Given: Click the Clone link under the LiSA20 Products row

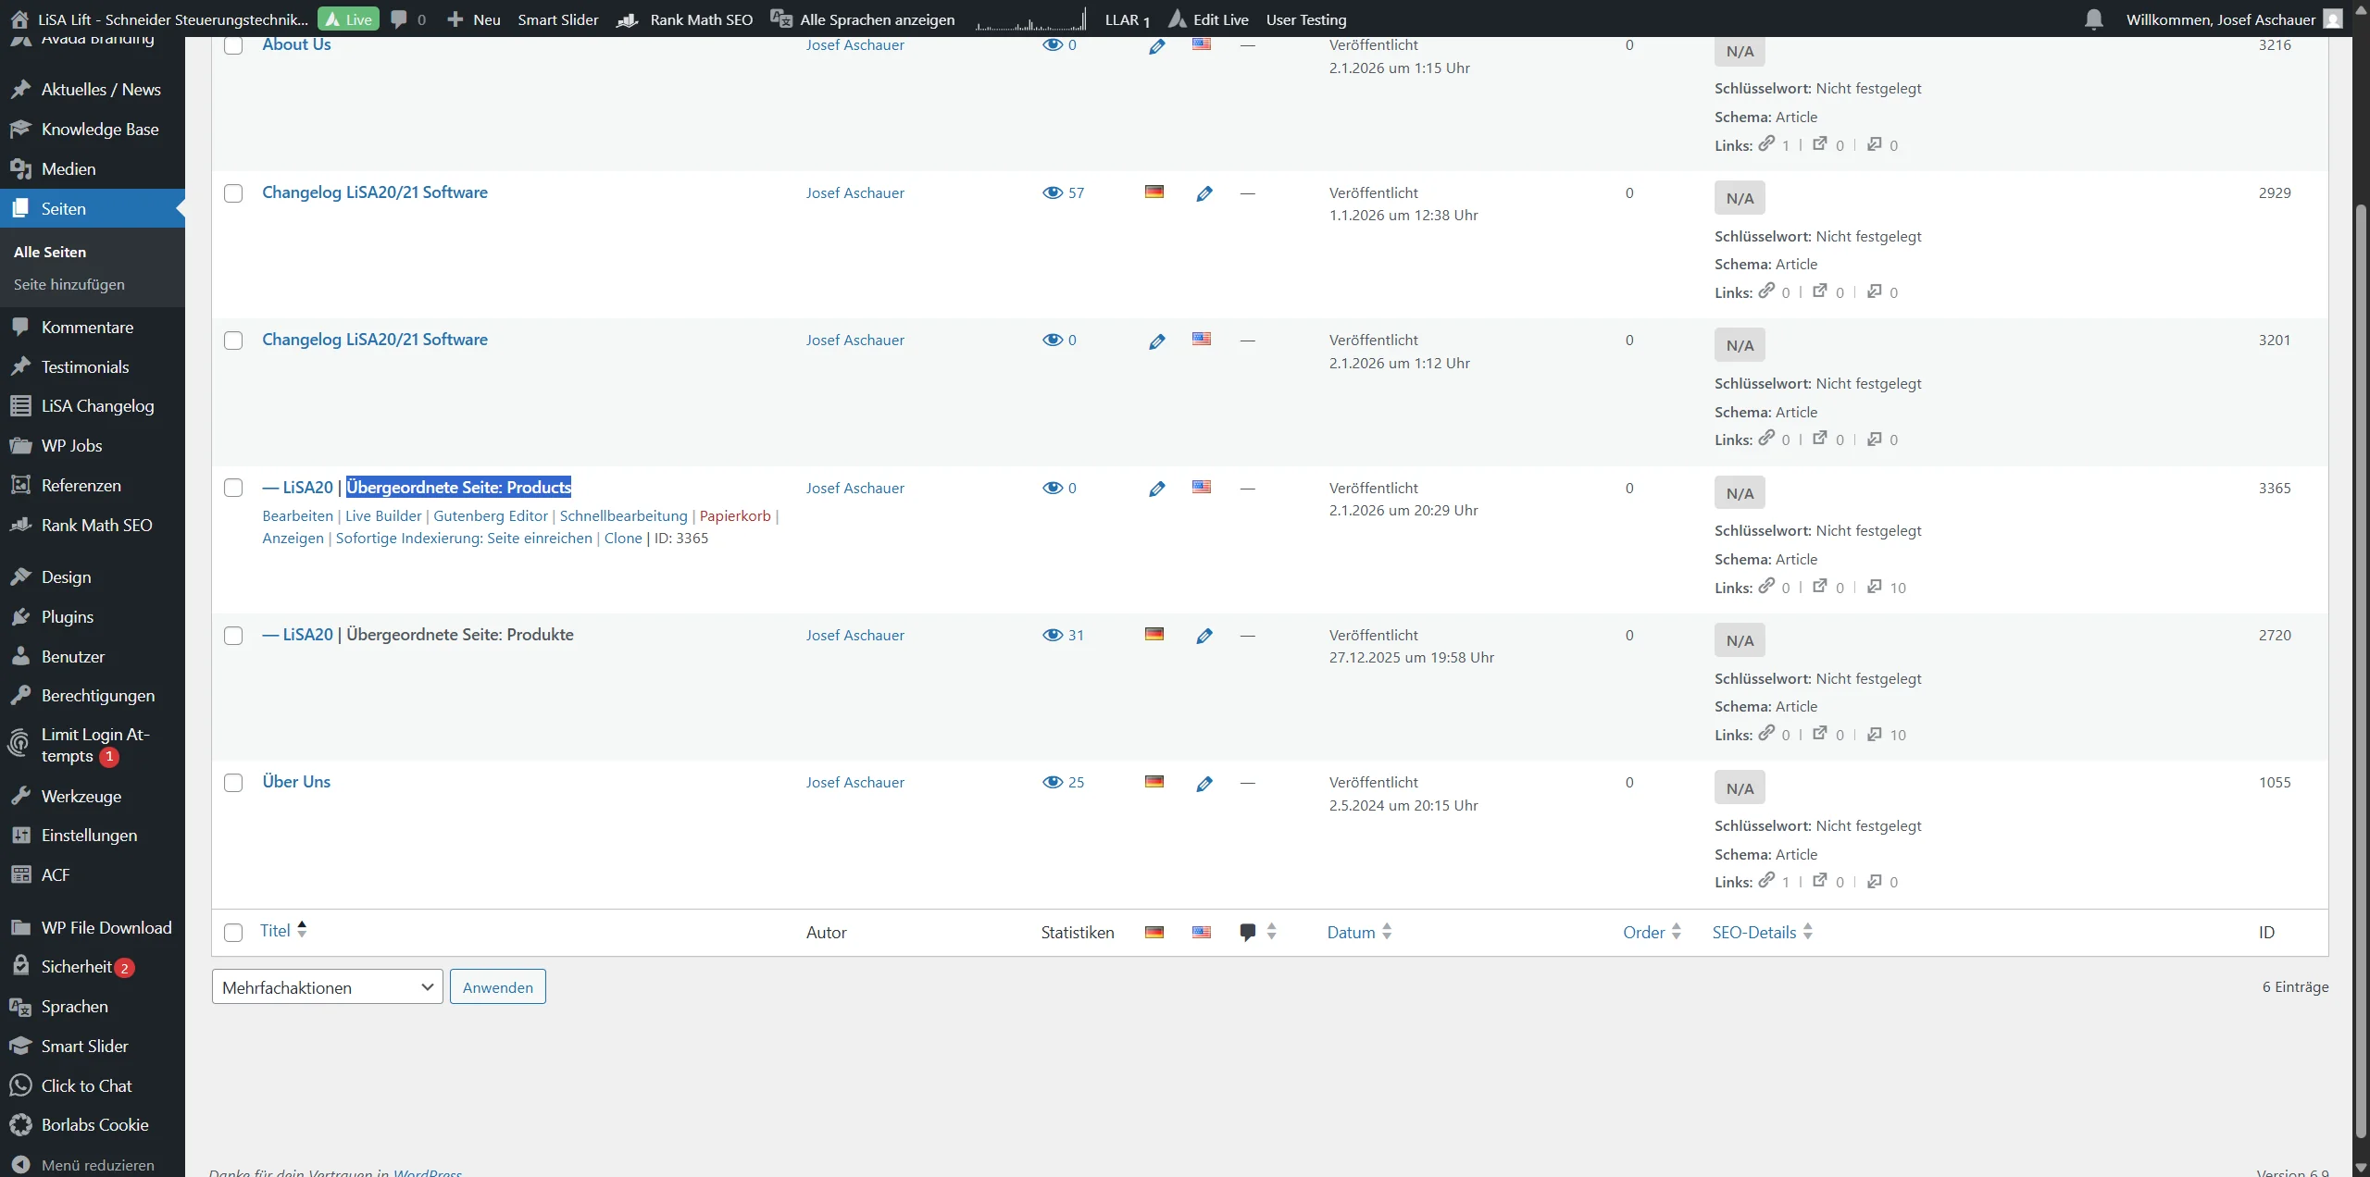Looking at the screenshot, I should [621, 539].
